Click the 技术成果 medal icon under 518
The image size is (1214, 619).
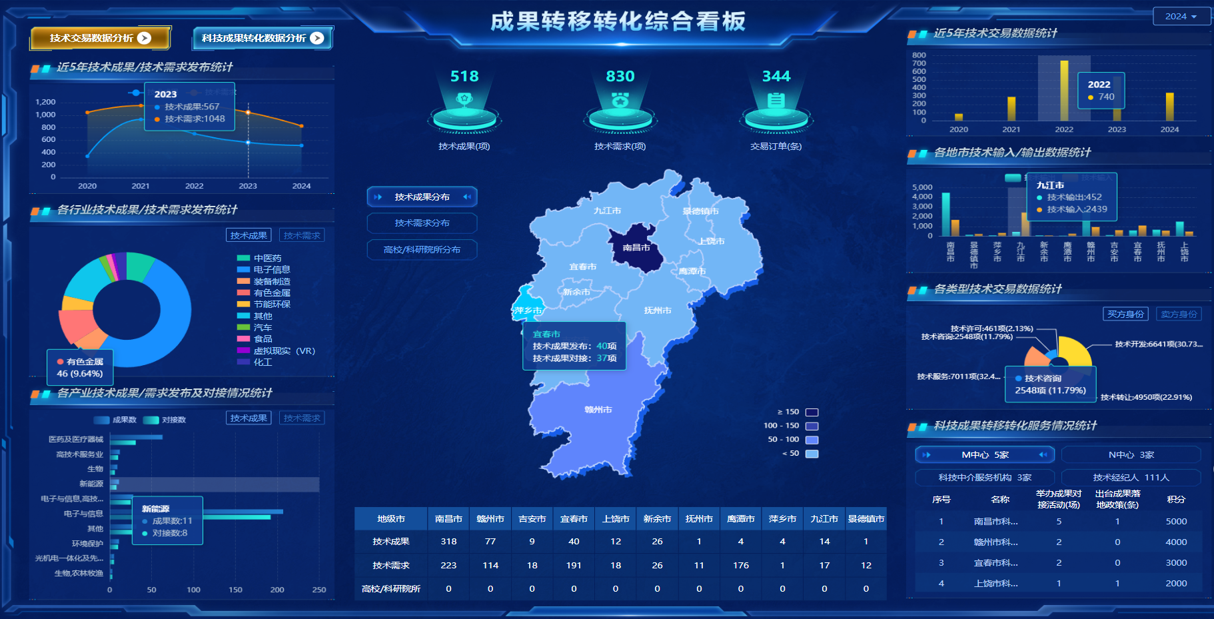coord(464,100)
